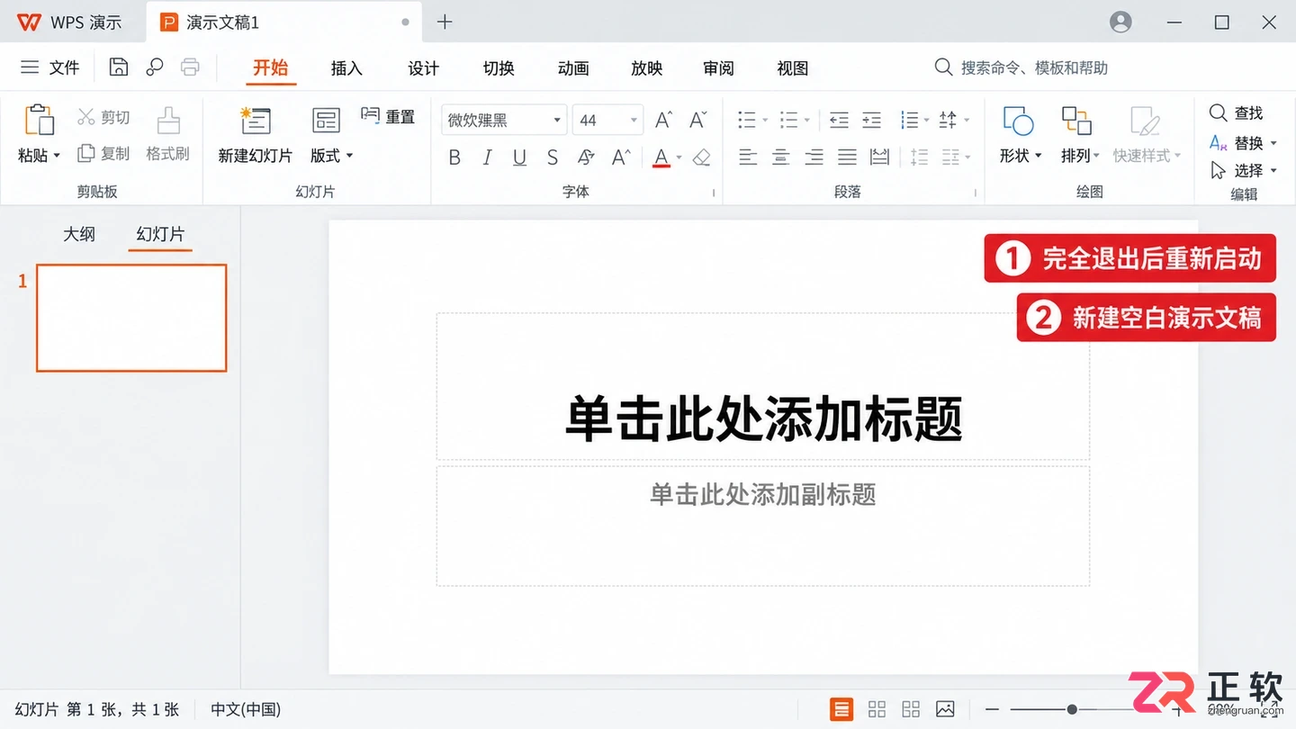Toggle Italic formatting
The image size is (1296, 729).
click(487, 157)
